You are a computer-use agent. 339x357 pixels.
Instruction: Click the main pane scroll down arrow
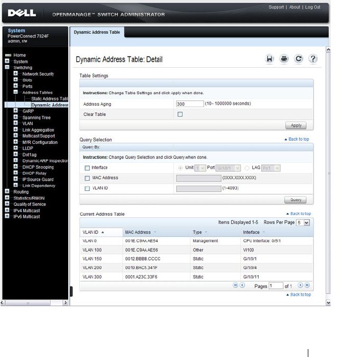tap(328, 303)
